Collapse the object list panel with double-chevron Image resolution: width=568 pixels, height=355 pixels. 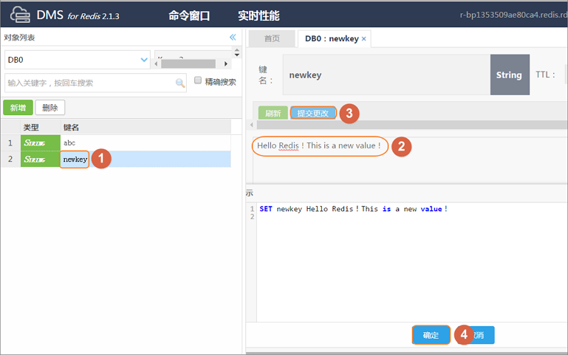(x=233, y=37)
